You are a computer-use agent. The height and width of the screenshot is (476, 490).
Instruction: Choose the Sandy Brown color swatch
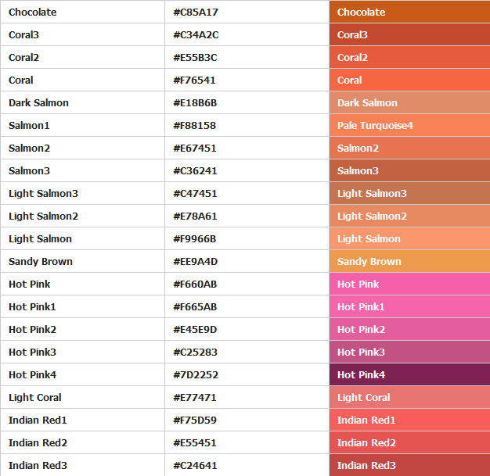409,262
